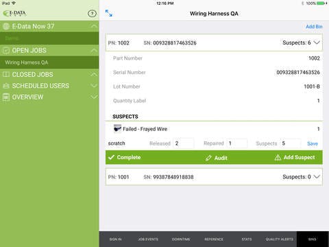
Task: Open the Sign In tab
Action: [115, 239]
